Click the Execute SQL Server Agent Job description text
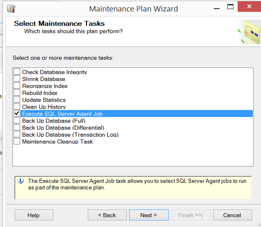 (x=137, y=184)
